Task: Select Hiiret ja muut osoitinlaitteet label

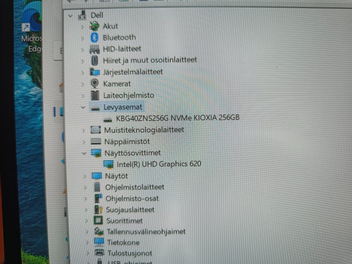Action: (x=150, y=60)
